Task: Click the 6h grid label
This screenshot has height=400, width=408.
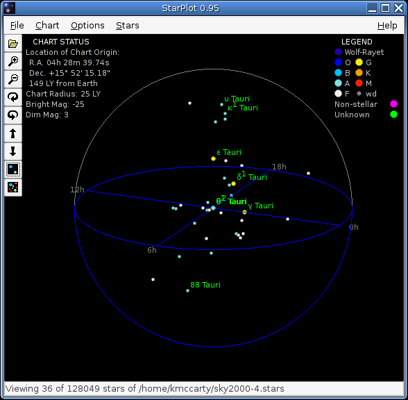Action: [152, 250]
